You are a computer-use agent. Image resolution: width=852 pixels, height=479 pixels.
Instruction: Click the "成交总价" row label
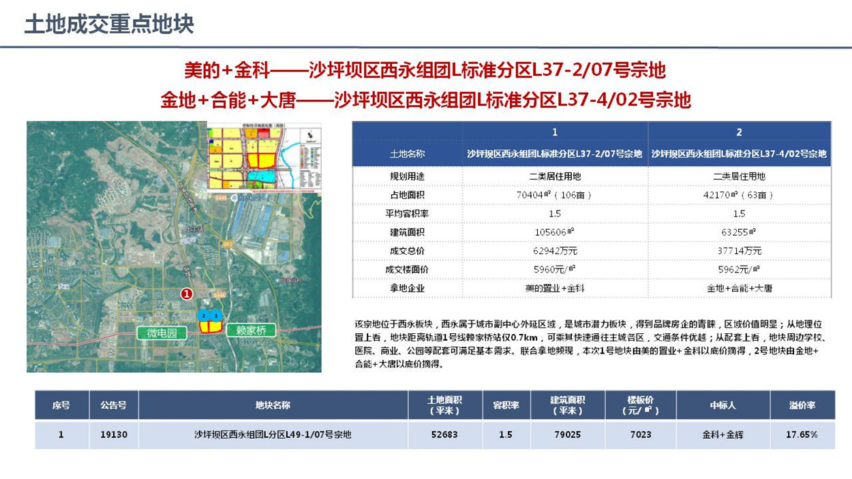(x=408, y=251)
